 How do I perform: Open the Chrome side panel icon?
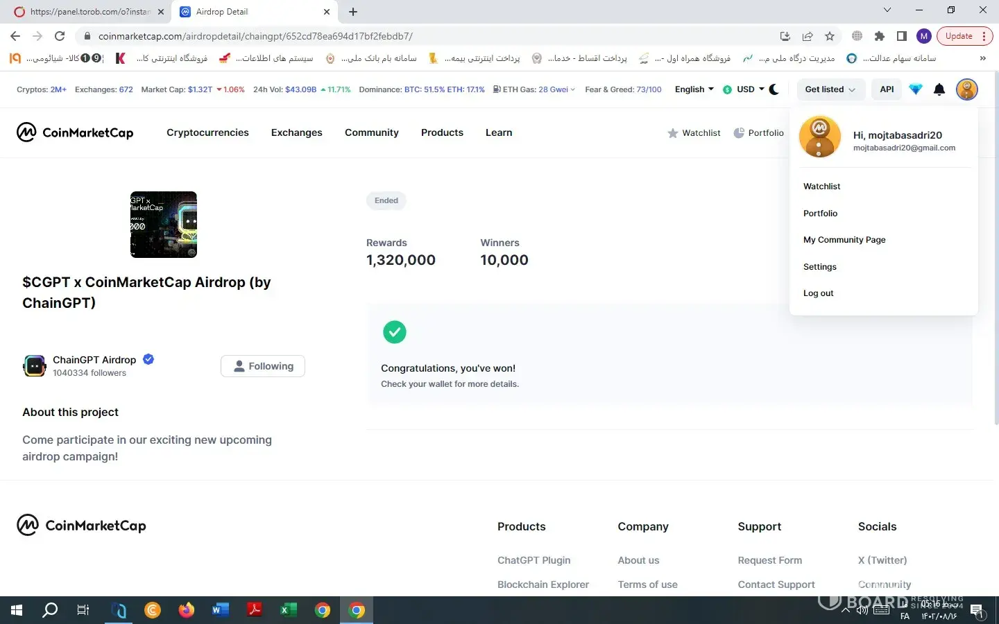[902, 36]
